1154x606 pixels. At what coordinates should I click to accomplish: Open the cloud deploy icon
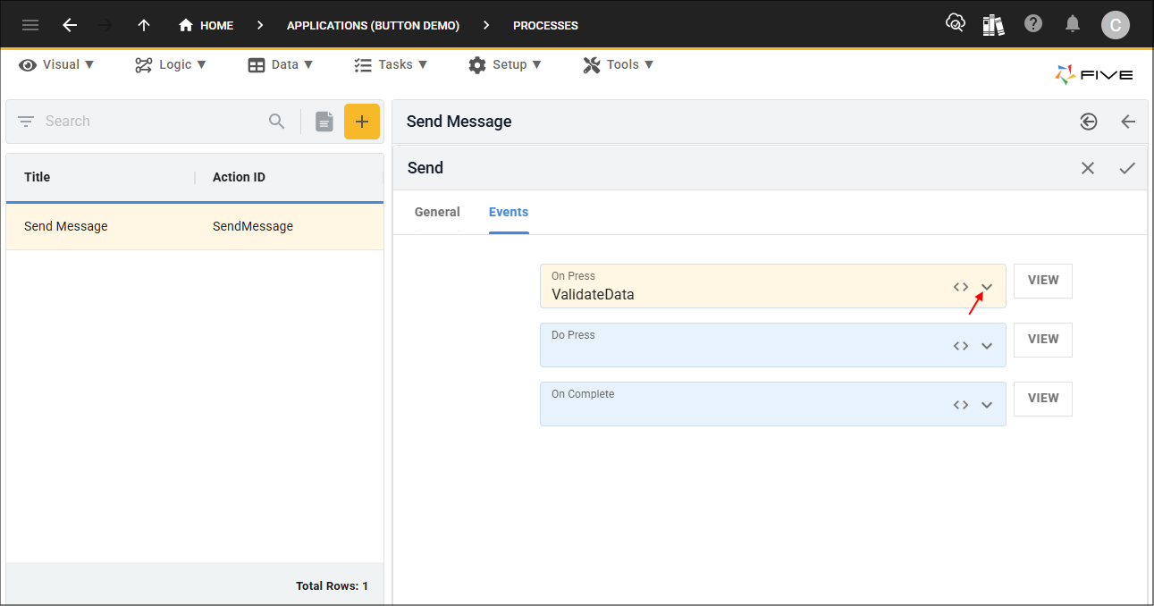956,24
